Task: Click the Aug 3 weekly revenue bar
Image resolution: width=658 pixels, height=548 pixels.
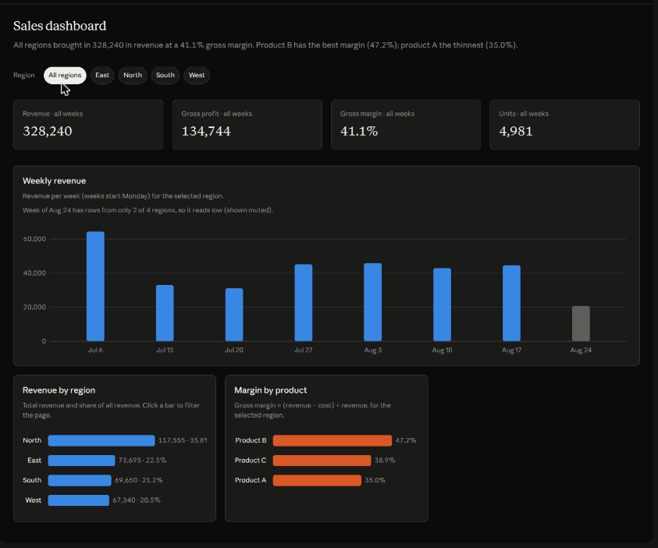Action: (372, 302)
